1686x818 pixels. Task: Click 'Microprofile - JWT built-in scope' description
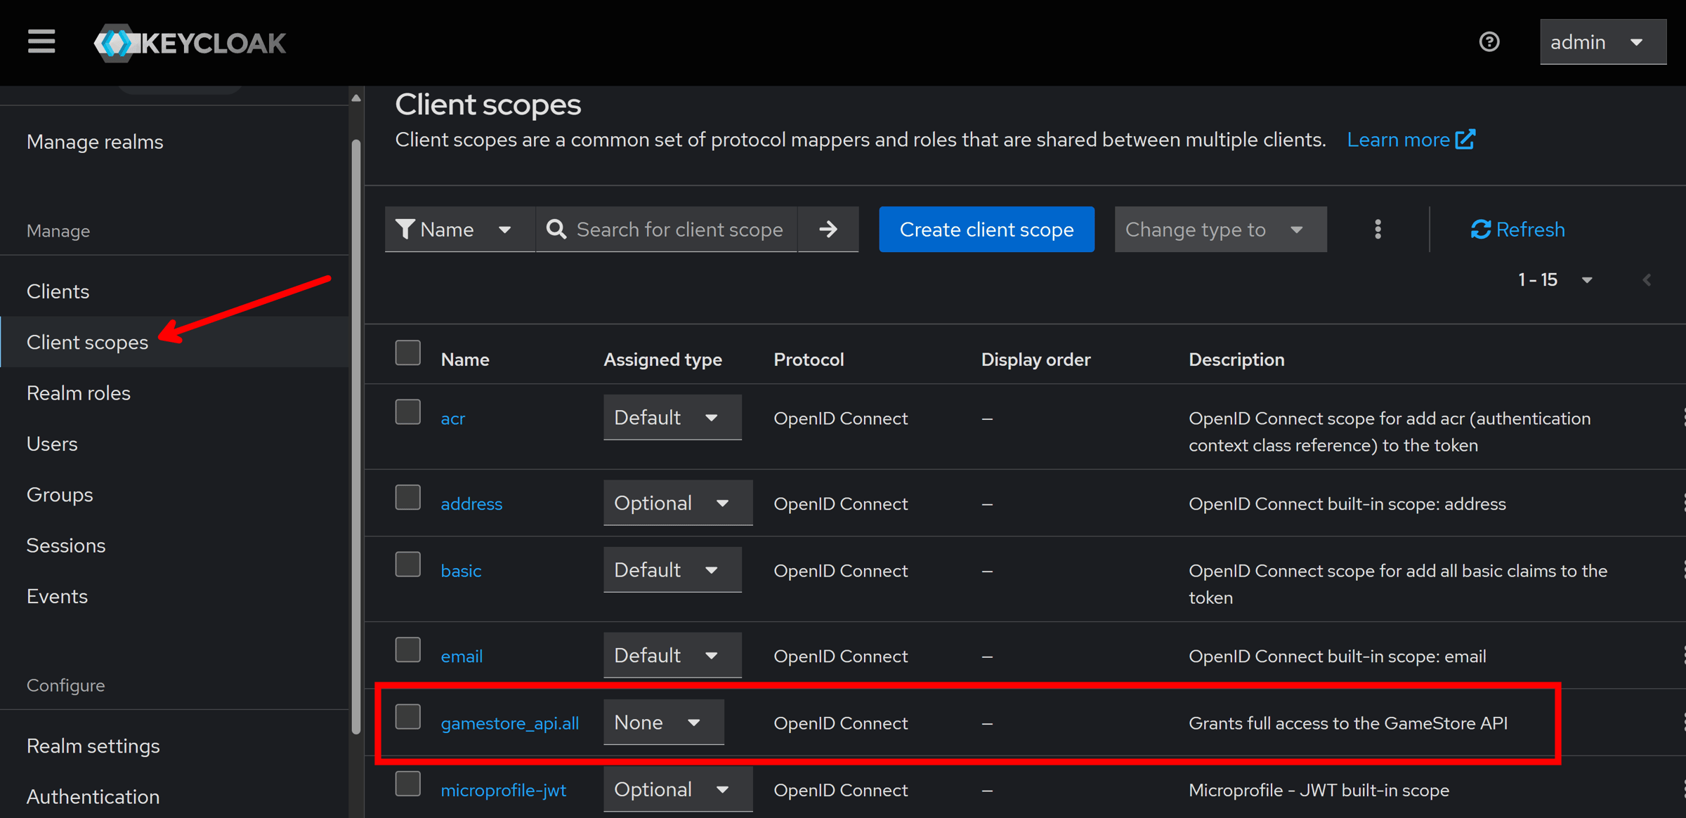[x=1319, y=790]
